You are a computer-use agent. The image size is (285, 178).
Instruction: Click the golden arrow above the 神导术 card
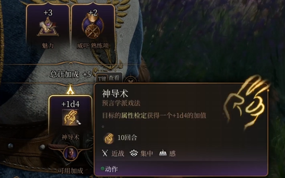(70, 90)
